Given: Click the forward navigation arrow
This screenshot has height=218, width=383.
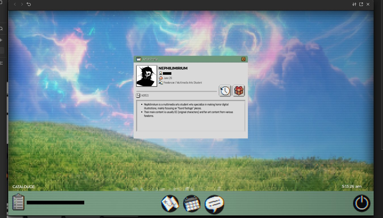Looking at the screenshot, I should (22, 4).
